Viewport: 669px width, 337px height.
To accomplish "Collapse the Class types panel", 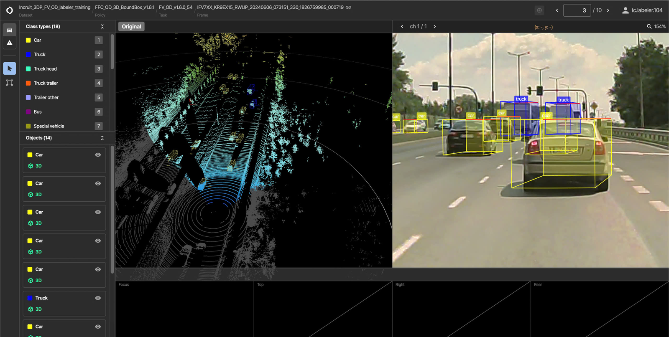I will (x=102, y=26).
